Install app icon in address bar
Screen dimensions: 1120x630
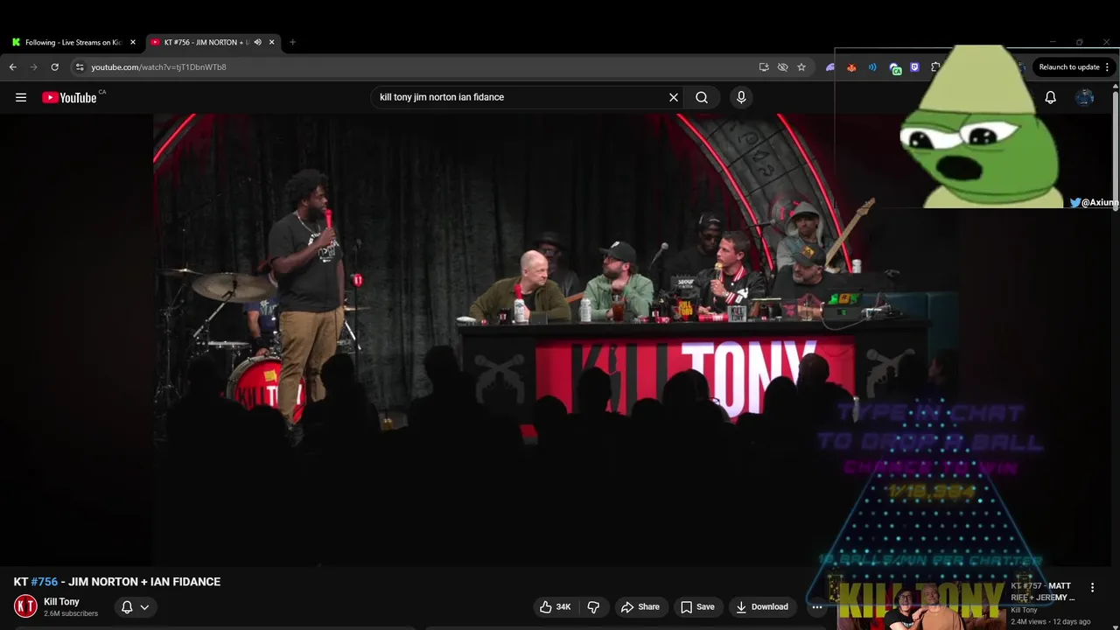coord(764,66)
